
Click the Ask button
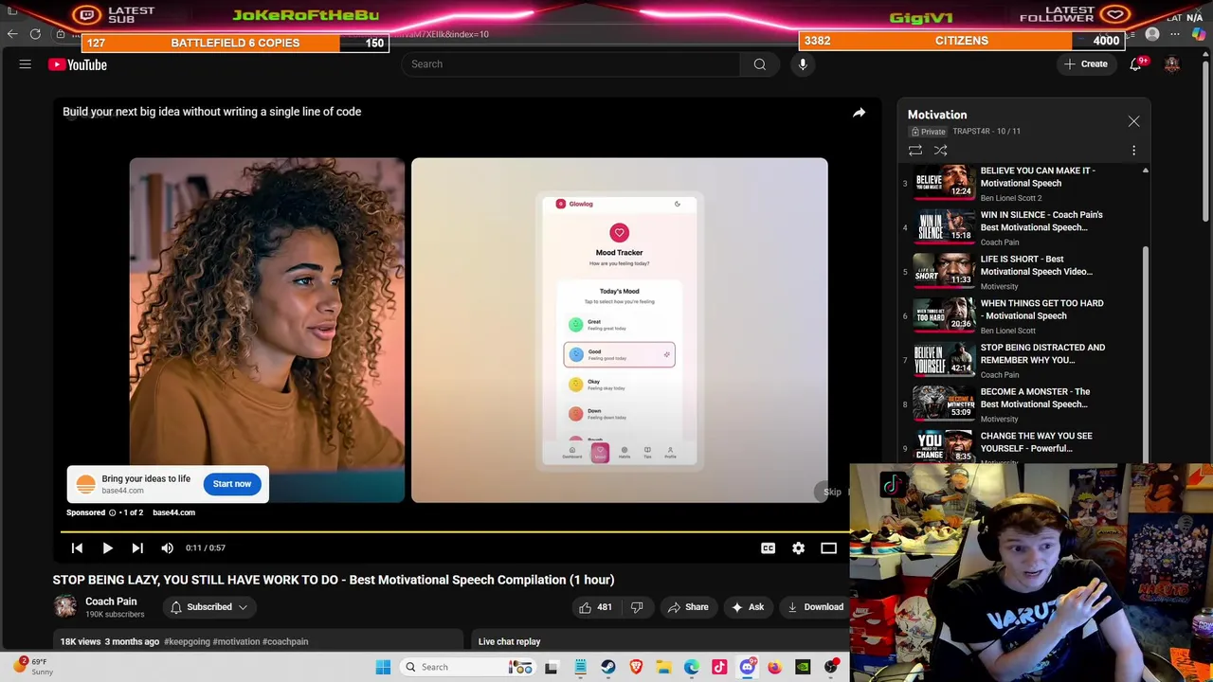tap(747, 607)
